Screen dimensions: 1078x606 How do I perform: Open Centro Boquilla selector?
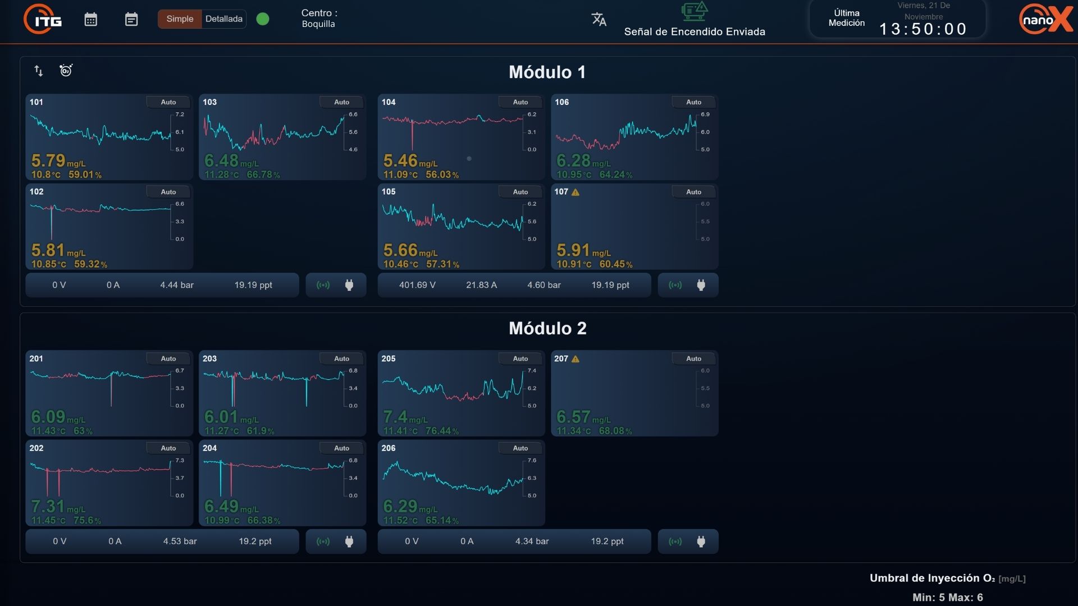(x=319, y=19)
